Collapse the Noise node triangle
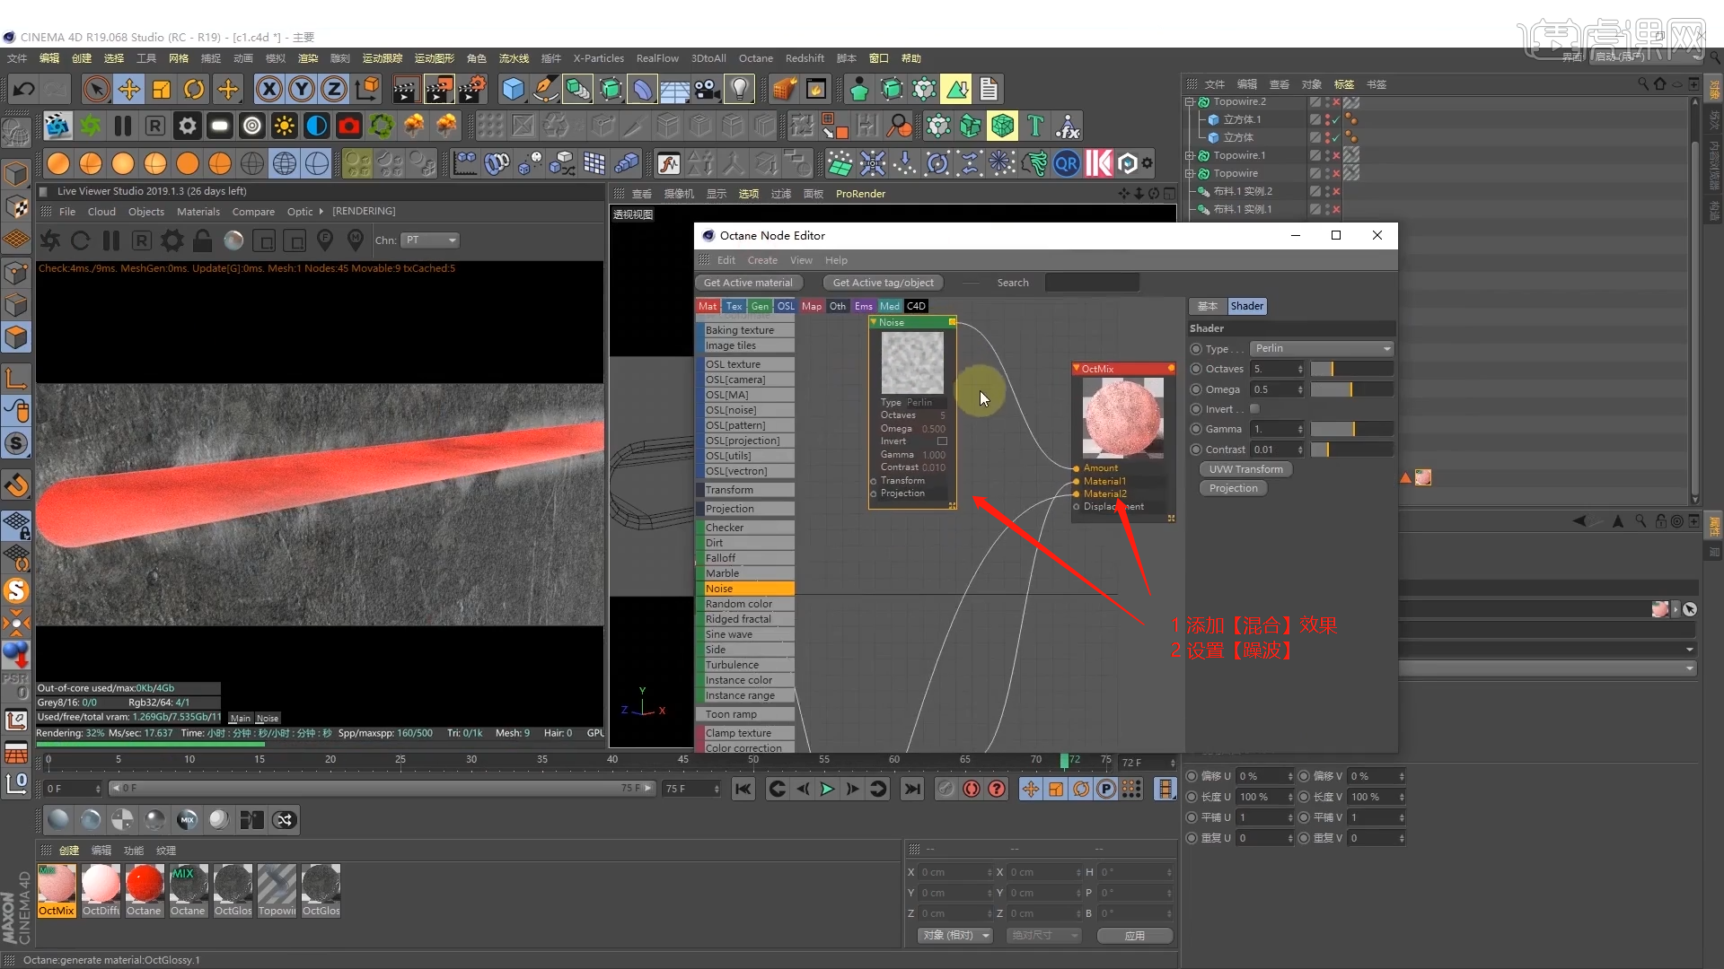Image resolution: width=1724 pixels, height=969 pixels. click(x=874, y=322)
